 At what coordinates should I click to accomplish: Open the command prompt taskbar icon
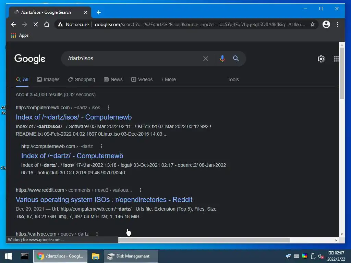pyautogui.click(x=25, y=256)
